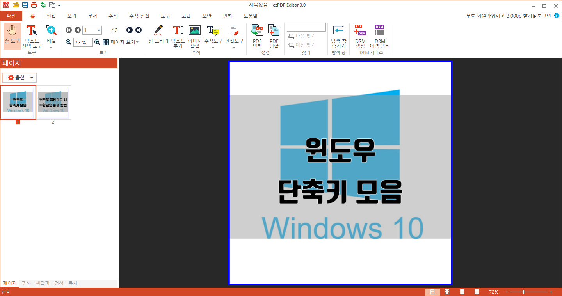Viewport: 562px width, 296px height.
Task: Click the plus button of status bar zoom slider
Action: coord(551,292)
